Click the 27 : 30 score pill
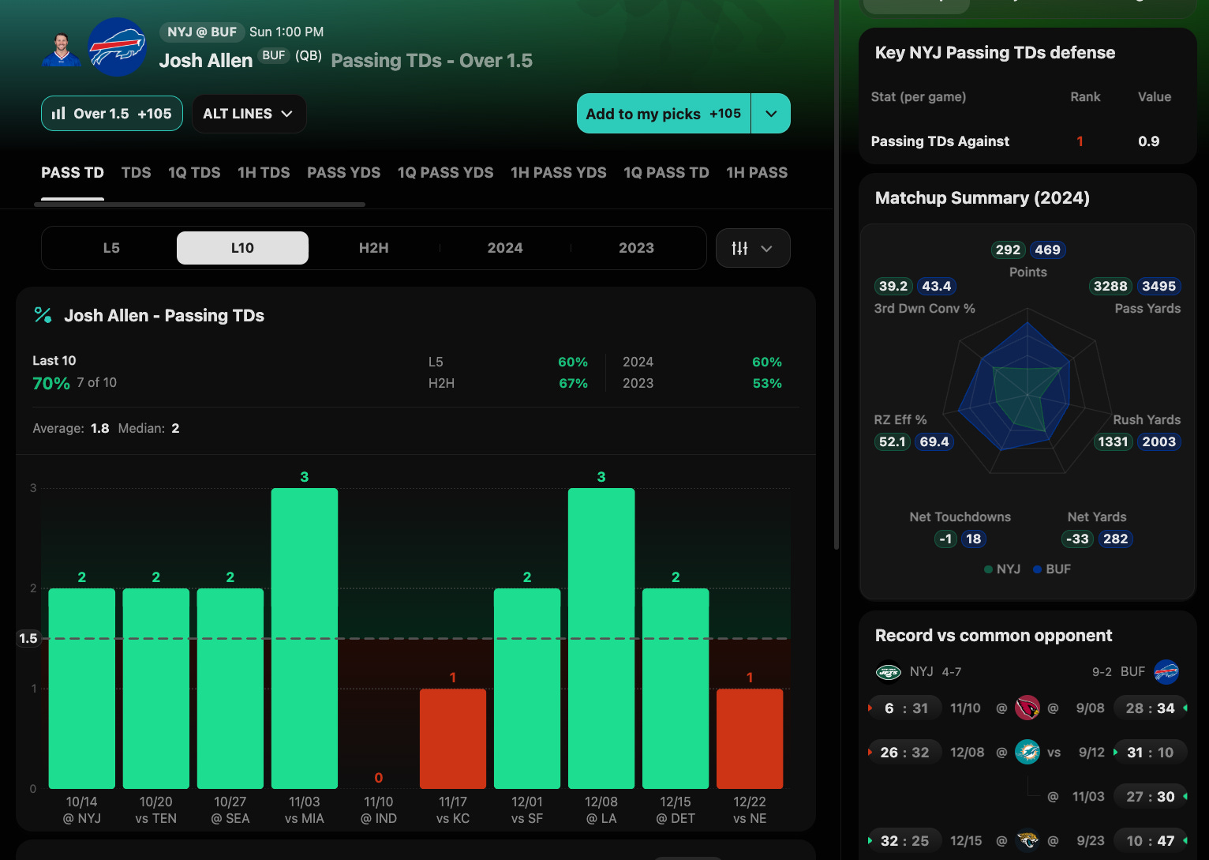The image size is (1209, 860). click(x=1150, y=797)
